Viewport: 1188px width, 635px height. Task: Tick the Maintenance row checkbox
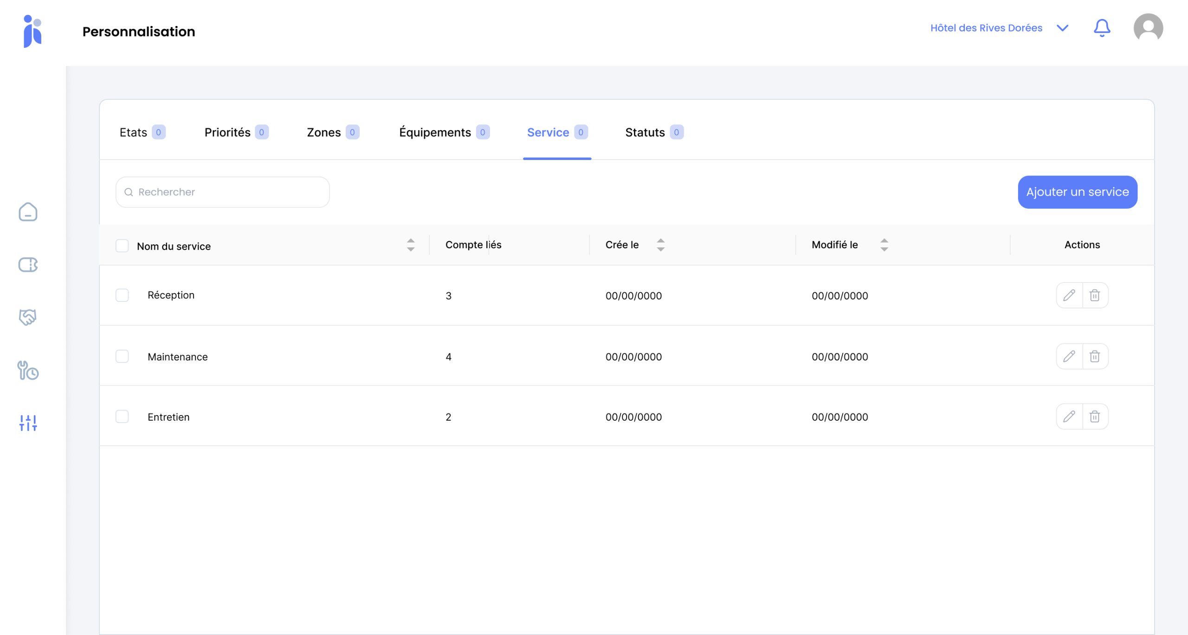tap(122, 356)
